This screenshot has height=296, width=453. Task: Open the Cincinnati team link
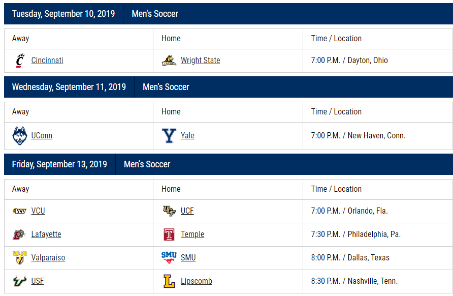(47, 61)
